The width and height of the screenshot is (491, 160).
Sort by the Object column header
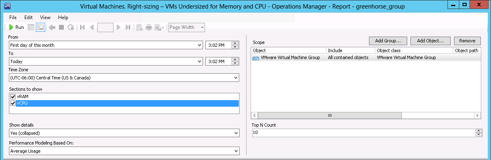coord(289,51)
